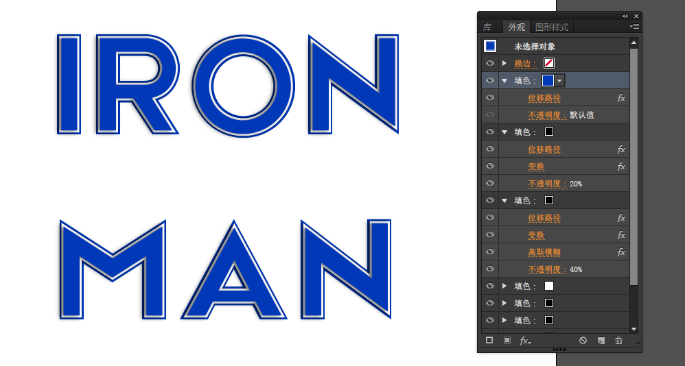The height and width of the screenshot is (366, 685).
Task: Click the 不透明度 link showing 默认值
Action: coord(547,115)
